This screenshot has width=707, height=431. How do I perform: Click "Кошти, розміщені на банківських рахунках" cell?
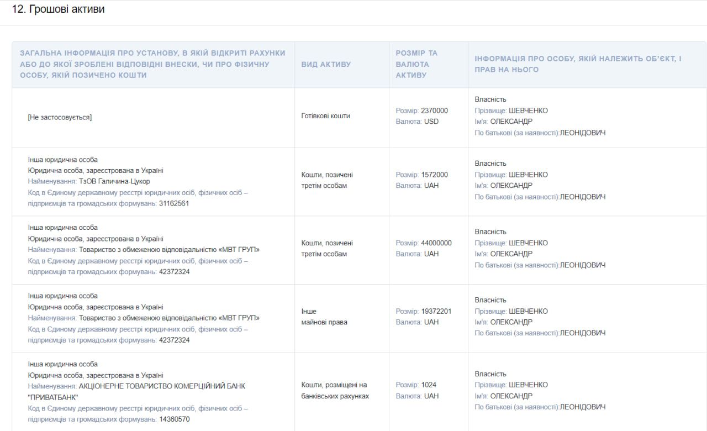(x=335, y=391)
